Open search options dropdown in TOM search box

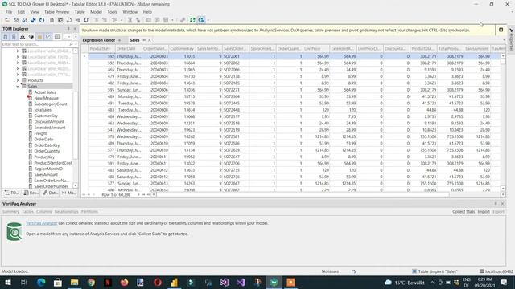pyautogui.click(x=76, y=44)
